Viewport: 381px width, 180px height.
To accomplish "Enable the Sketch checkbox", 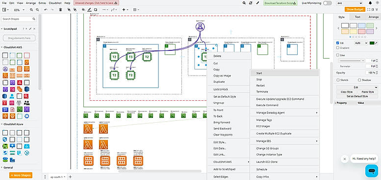I will pyautogui.click(x=338, y=80).
